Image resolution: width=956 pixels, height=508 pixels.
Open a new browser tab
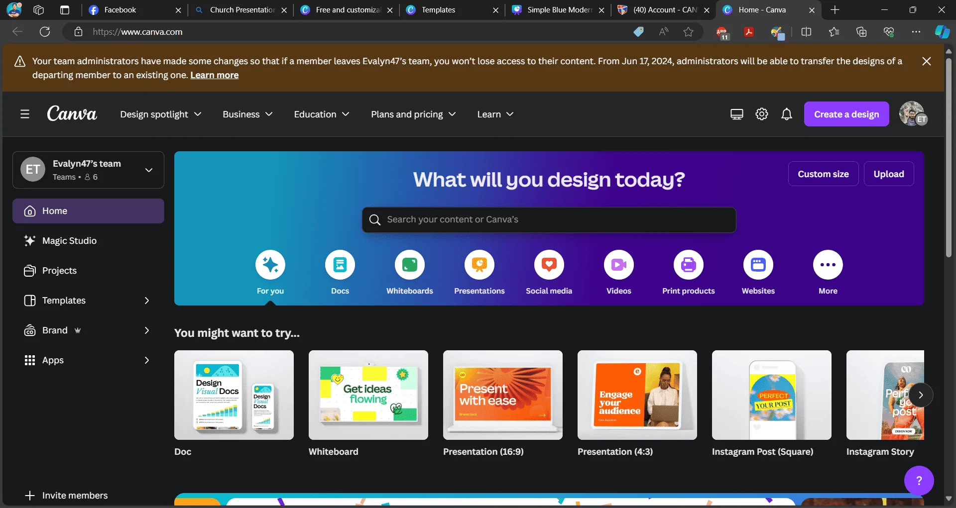[835, 10]
